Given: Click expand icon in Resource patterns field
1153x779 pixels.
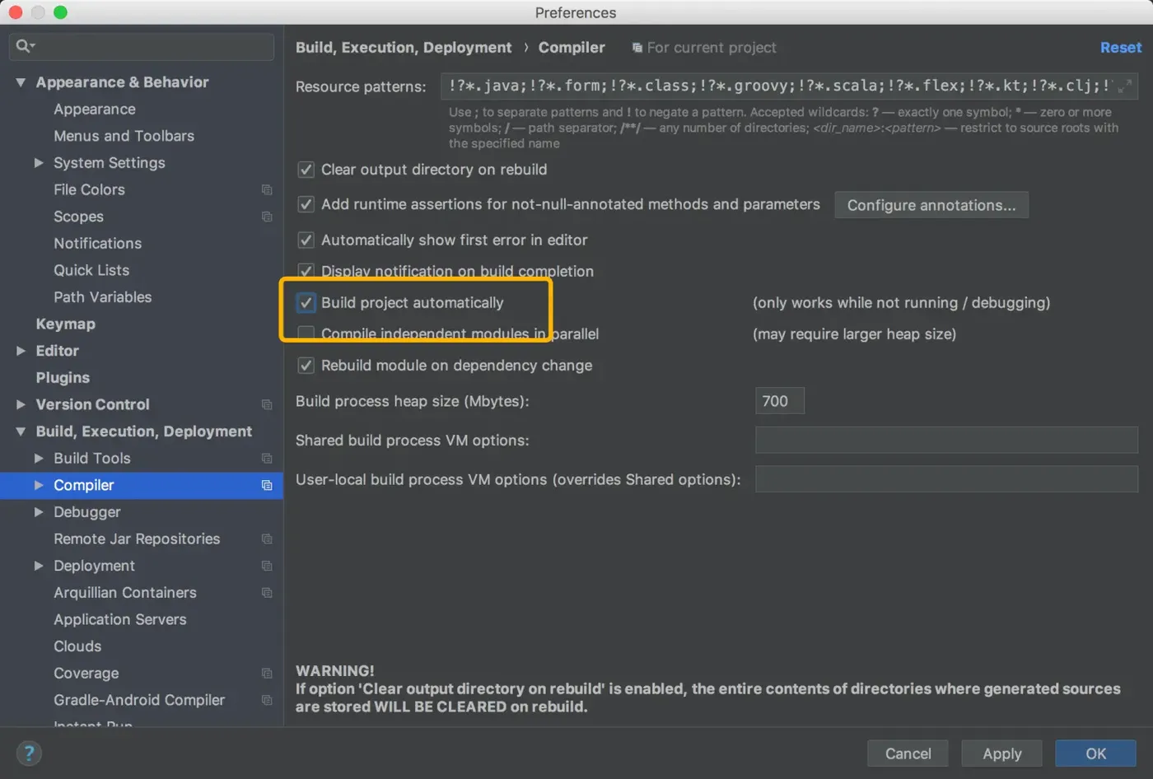Looking at the screenshot, I should pyautogui.click(x=1125, y=86).
